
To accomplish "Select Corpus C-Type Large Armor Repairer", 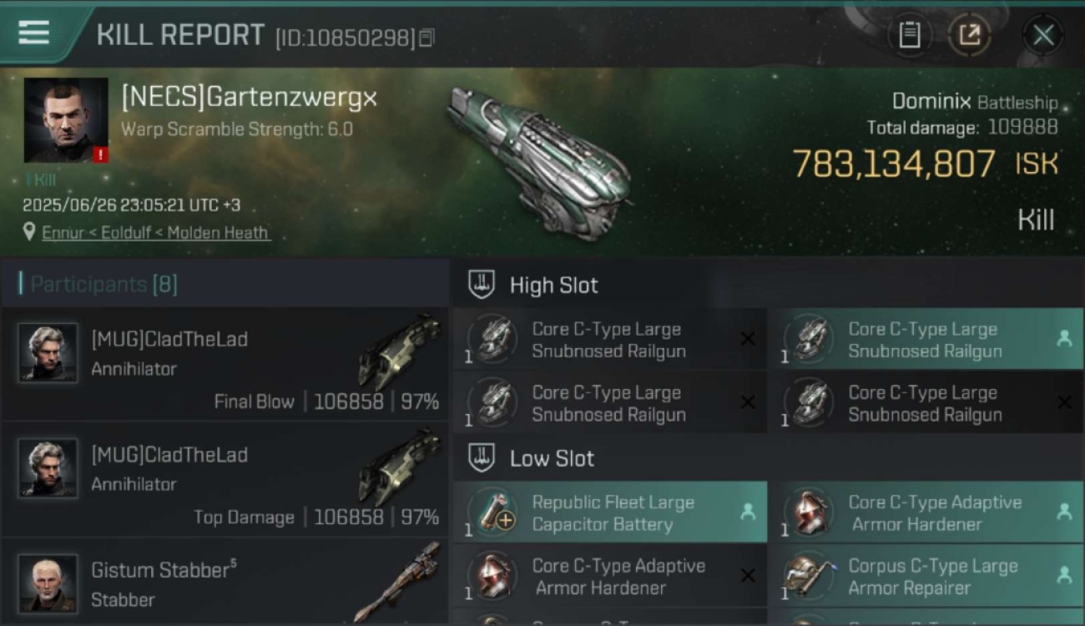I will pos(926,576).
